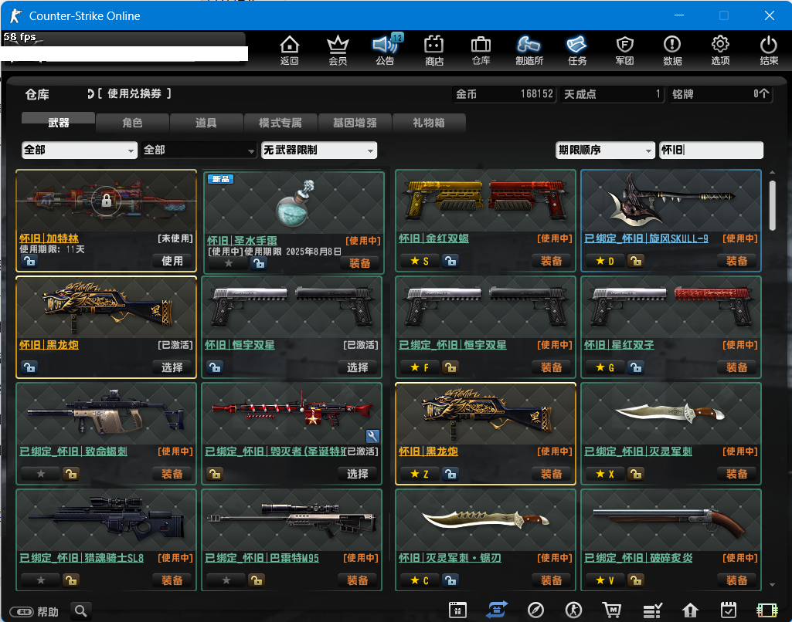
Task: Click 使用 button on 加特林 card
Action: [x=172, y=261]
